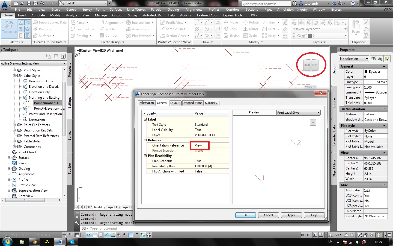
Task: Click in the command line input field
Action: click(x=123, y=229)
